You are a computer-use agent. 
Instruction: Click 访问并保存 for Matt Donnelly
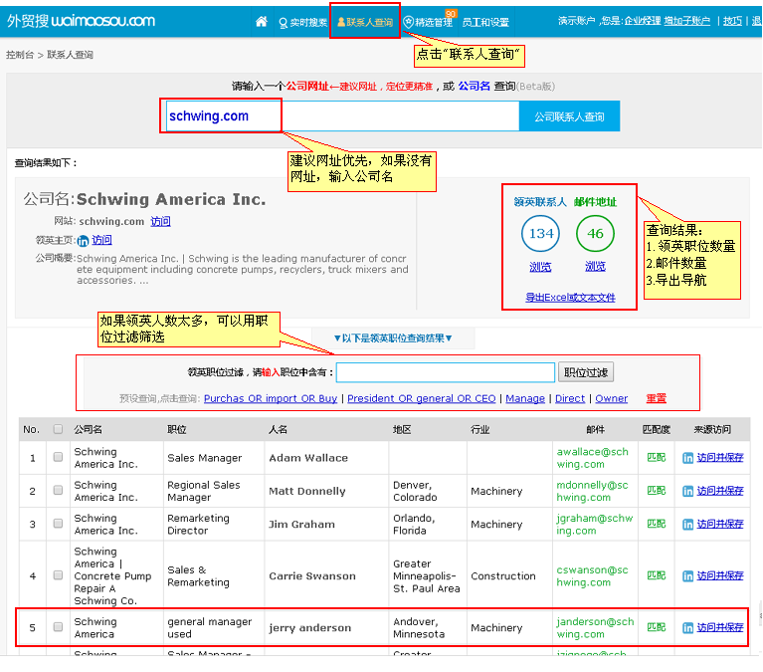point(719,491)
